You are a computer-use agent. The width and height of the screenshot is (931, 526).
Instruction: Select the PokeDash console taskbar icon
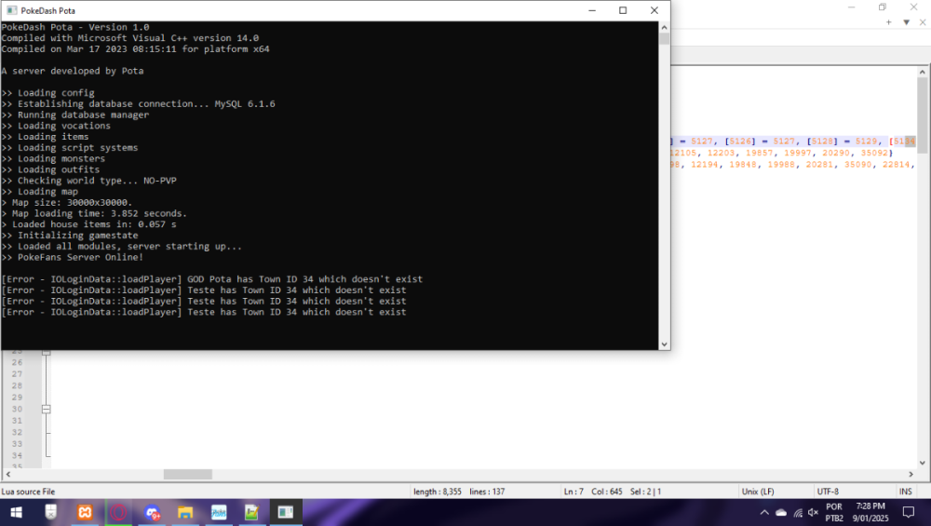coord(286,512)
